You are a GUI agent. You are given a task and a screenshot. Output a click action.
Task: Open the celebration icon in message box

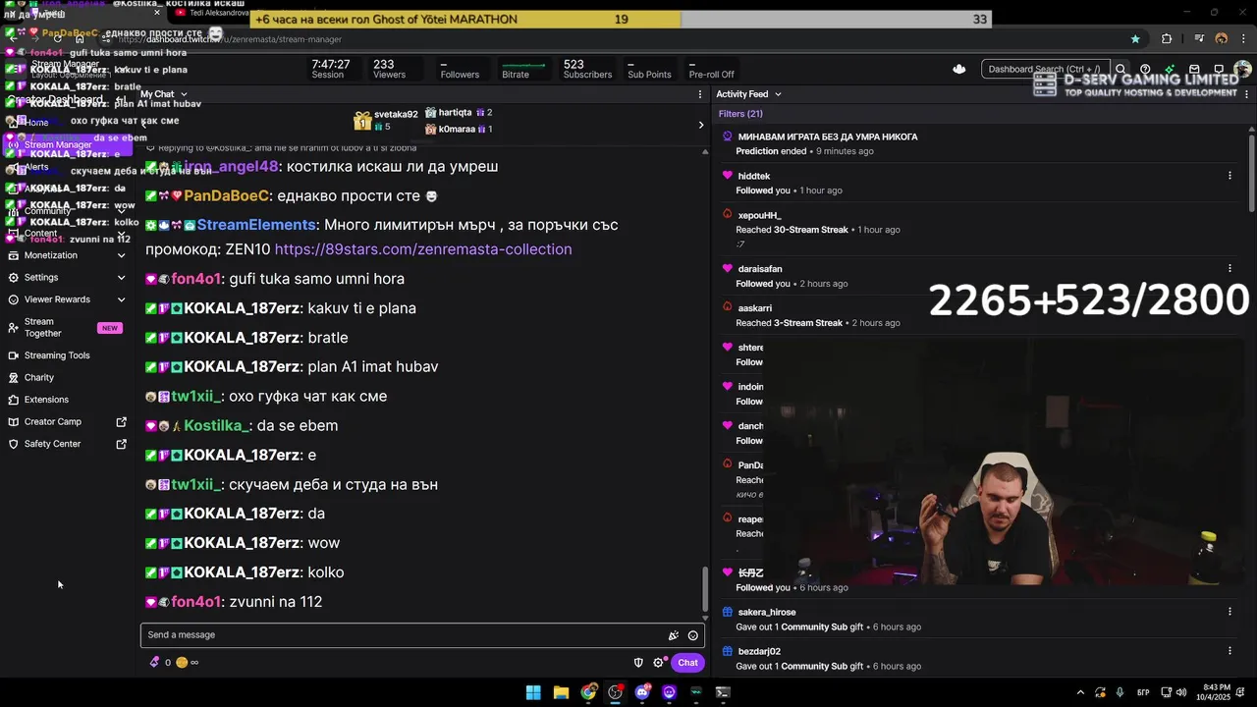[673, 635]
